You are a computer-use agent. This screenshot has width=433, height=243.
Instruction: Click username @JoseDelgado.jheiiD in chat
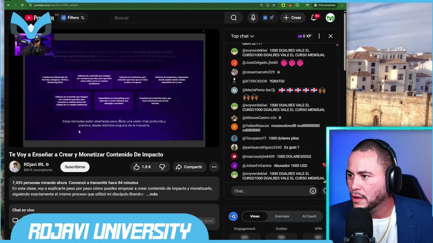pos(260,62)
